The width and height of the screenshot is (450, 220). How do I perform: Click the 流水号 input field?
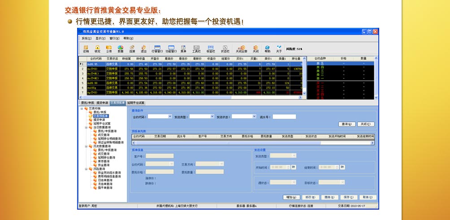click(284, 116)
